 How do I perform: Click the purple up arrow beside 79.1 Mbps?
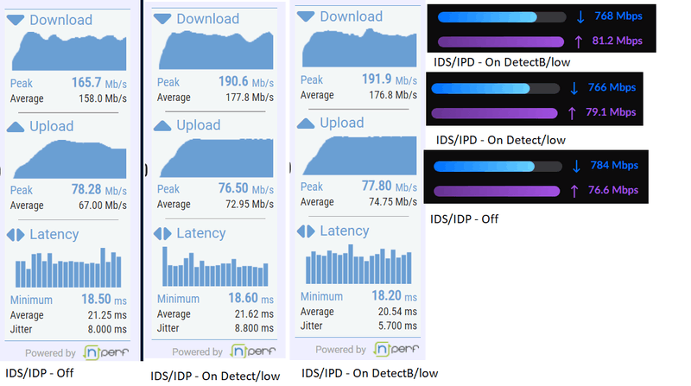click(x=572, y=113)
